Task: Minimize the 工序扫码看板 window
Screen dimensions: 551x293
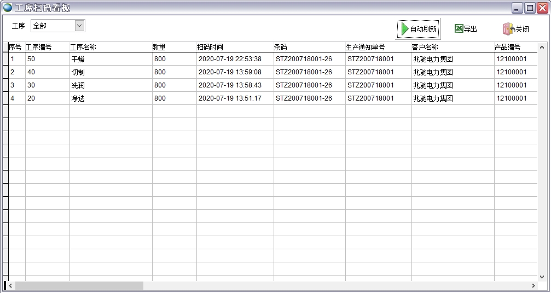Action: (517, 8)
